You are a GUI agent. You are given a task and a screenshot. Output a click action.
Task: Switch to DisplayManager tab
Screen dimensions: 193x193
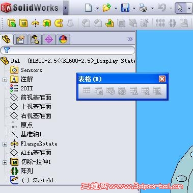tap(63, 39)
